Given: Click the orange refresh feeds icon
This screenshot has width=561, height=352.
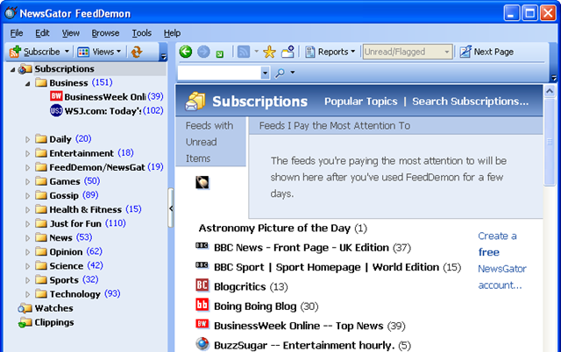Looking at the screenshot, I should [137, 52].
